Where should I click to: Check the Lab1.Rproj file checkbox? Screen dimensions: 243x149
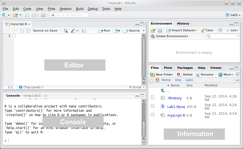click(x=153, y=106)
